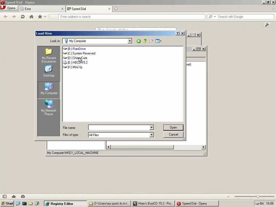Click the Cancel button

[173, 134]
